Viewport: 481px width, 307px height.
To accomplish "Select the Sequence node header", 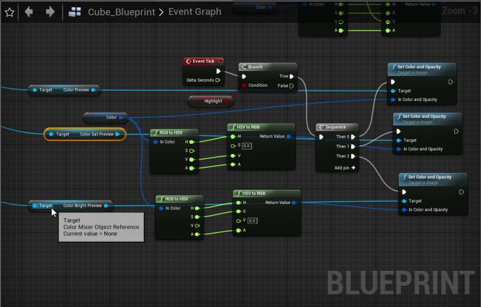I will (337, 127).
